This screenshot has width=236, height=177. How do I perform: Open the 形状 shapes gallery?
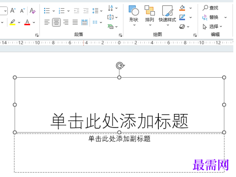pos(134,16)
